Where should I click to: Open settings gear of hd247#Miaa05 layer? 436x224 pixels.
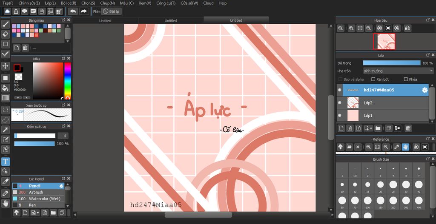425,90
